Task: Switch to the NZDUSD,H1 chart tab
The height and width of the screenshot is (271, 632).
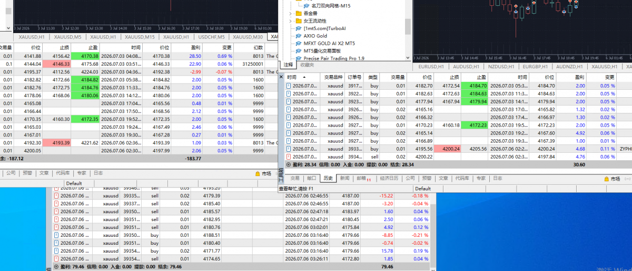Action: pyautogui.click(x=501, y=67)
